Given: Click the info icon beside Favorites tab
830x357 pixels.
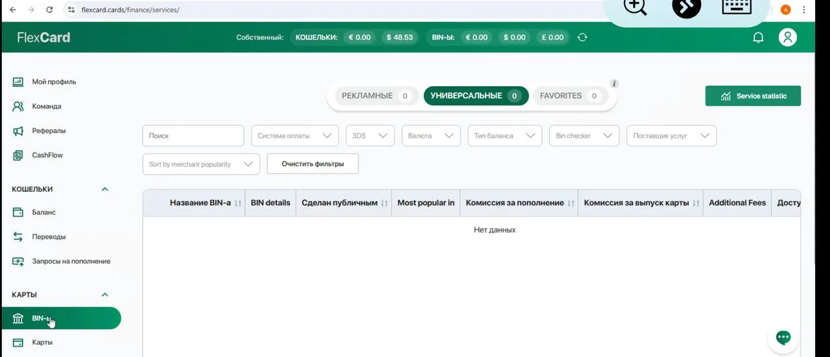Looking at the screenshot, I should pyautogui.click(x=614, y=84).
